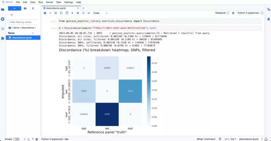The image size is (271, 141).
Task: Click the Filter files by name field
Action: (23, 22)
